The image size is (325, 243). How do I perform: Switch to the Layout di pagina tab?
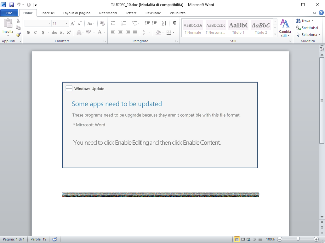(x=77, y=13)
